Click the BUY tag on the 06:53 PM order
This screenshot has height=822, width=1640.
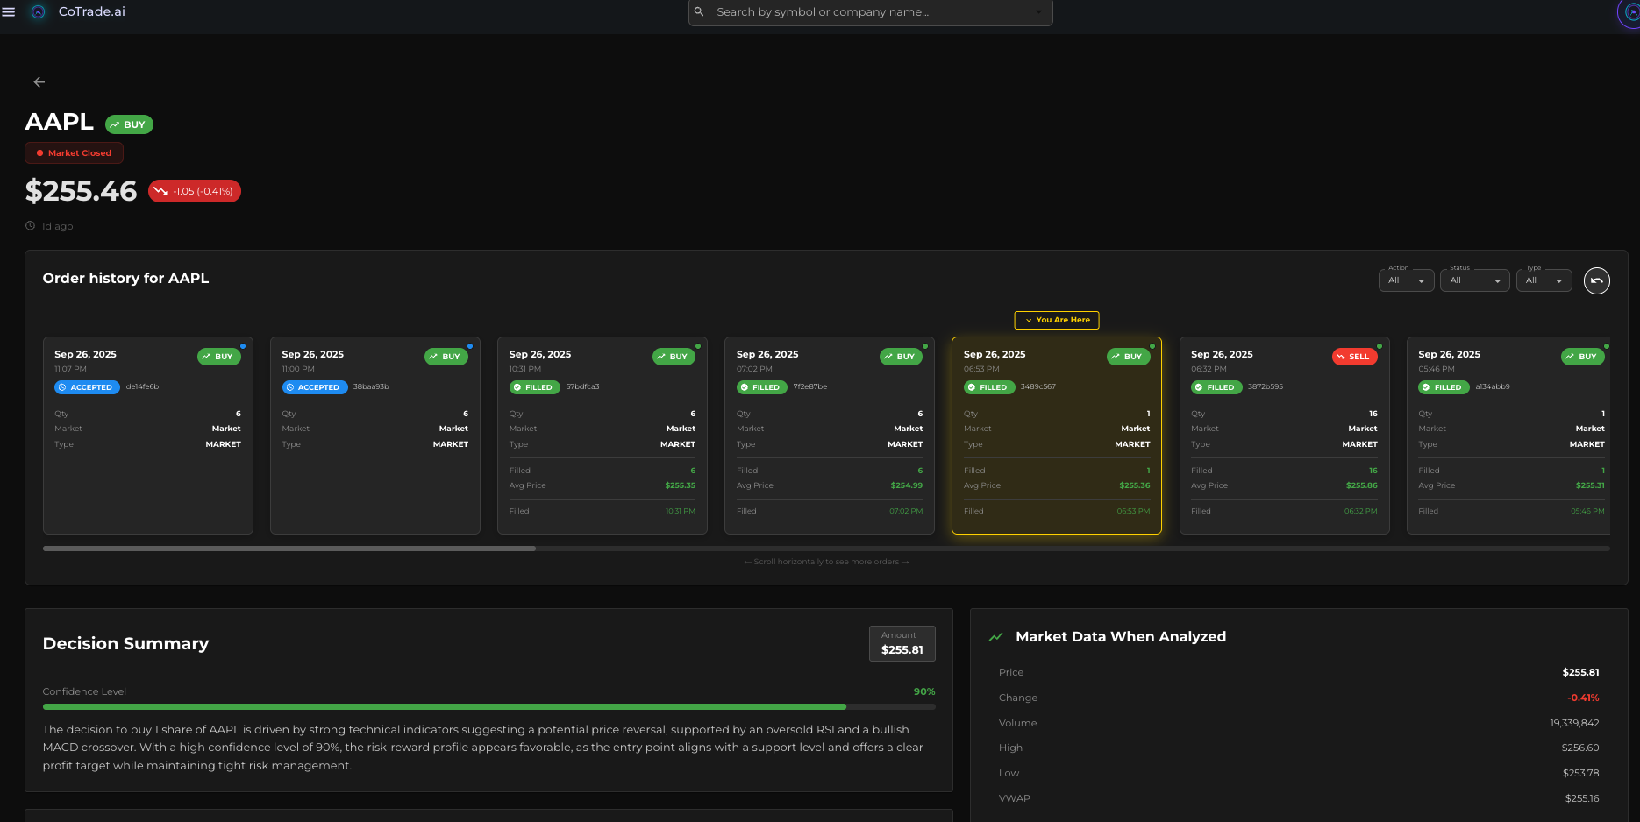click(1128, 357)
